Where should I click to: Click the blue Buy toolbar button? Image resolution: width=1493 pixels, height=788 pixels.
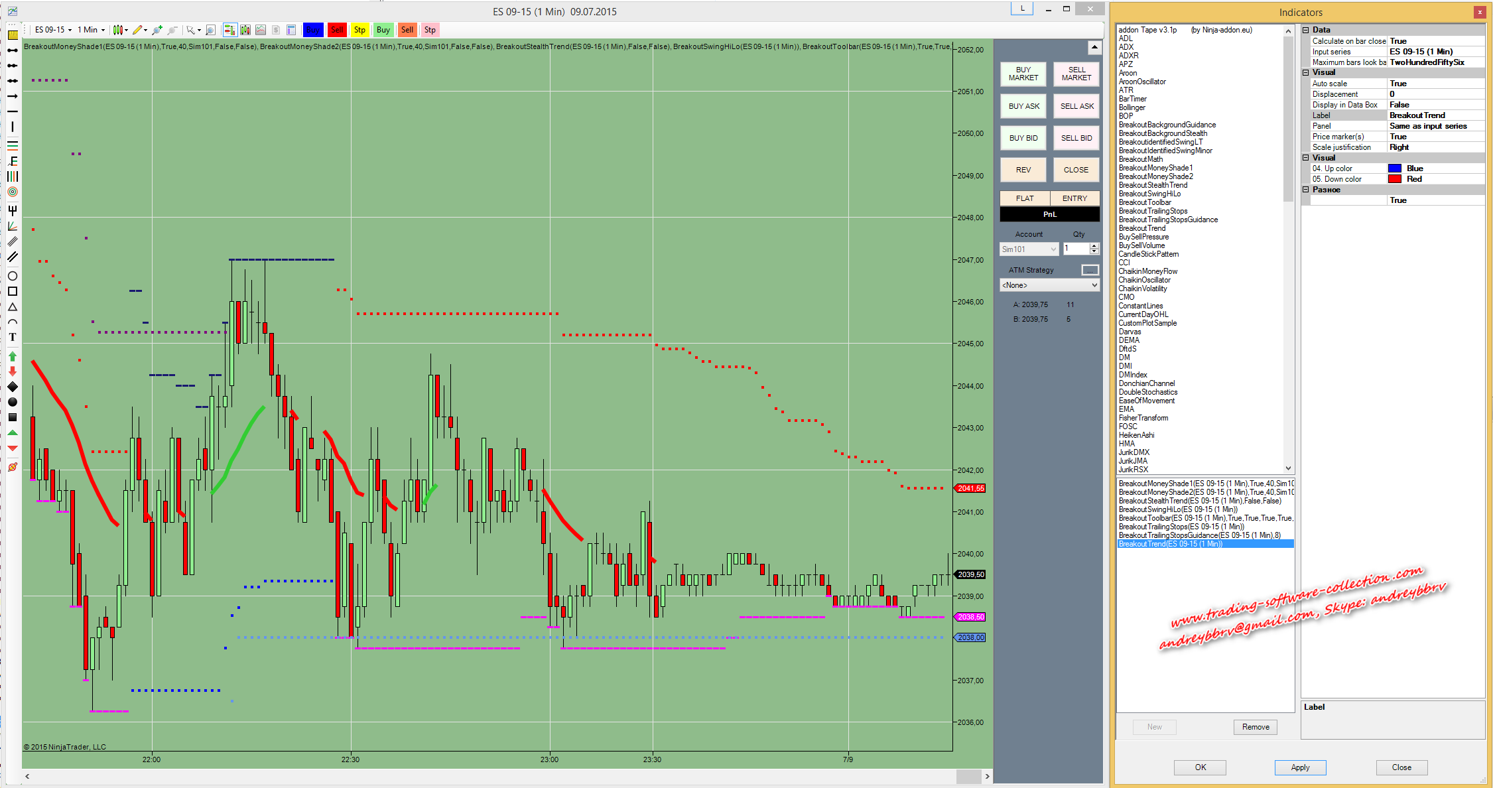(x=313, y=30)
